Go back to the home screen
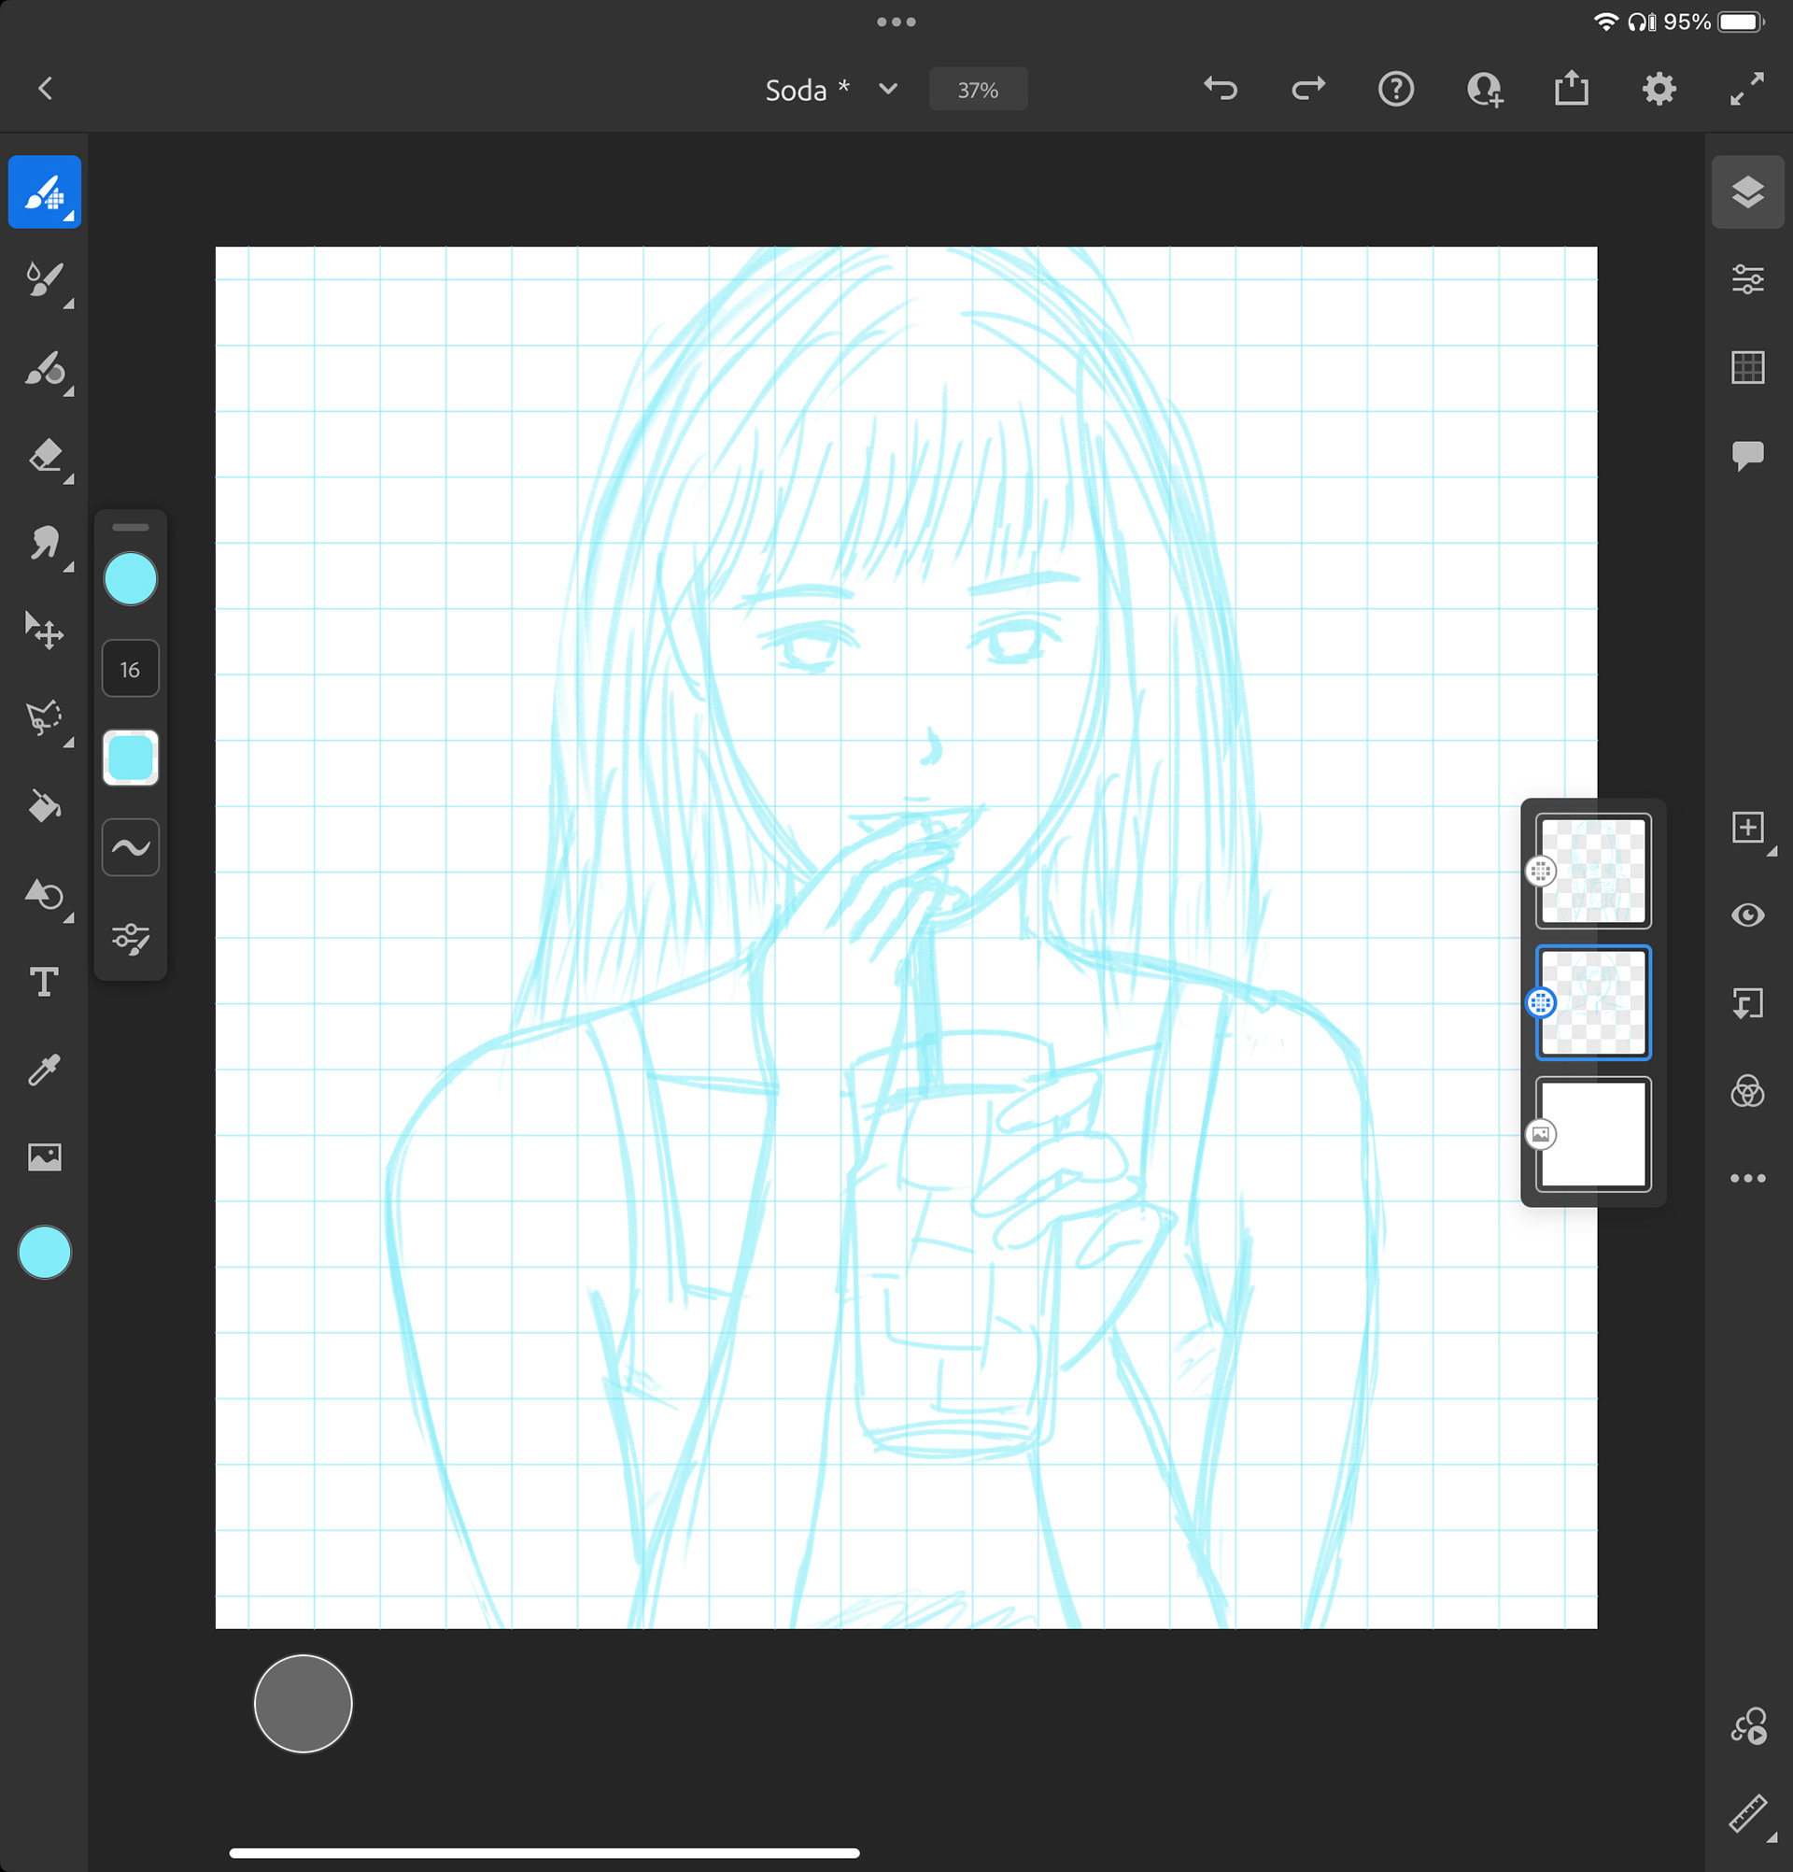 (x=45, y=89)
